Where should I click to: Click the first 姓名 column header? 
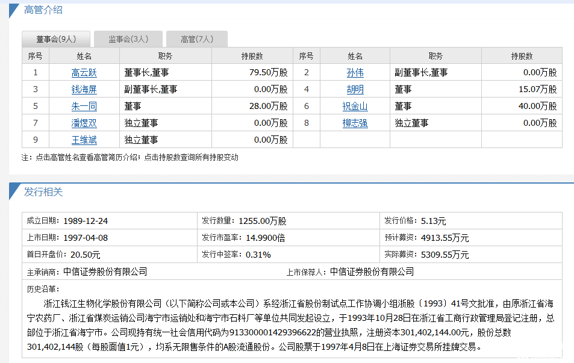[x=84, y=56]
